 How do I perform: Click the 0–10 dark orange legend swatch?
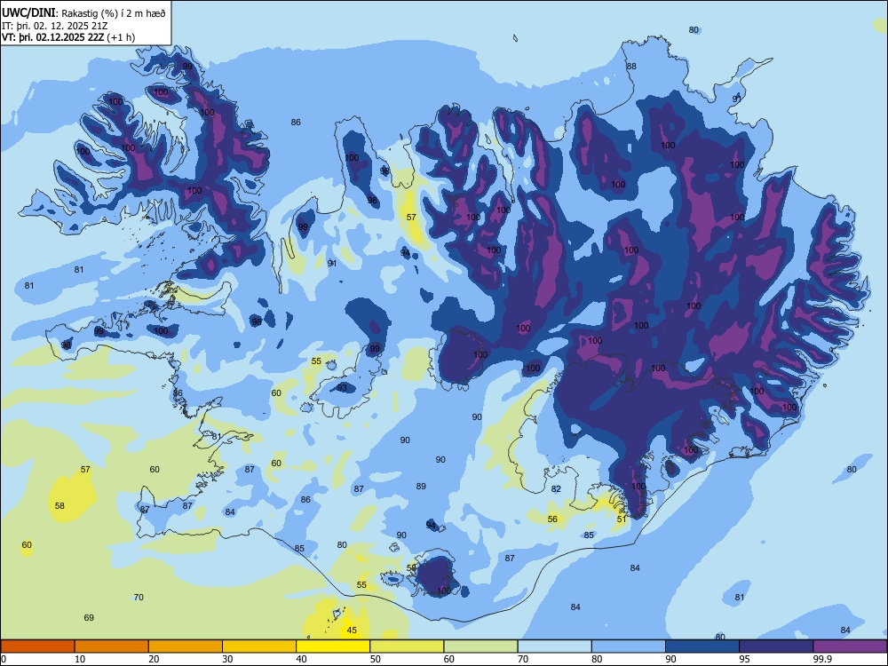tap(37, 646)
